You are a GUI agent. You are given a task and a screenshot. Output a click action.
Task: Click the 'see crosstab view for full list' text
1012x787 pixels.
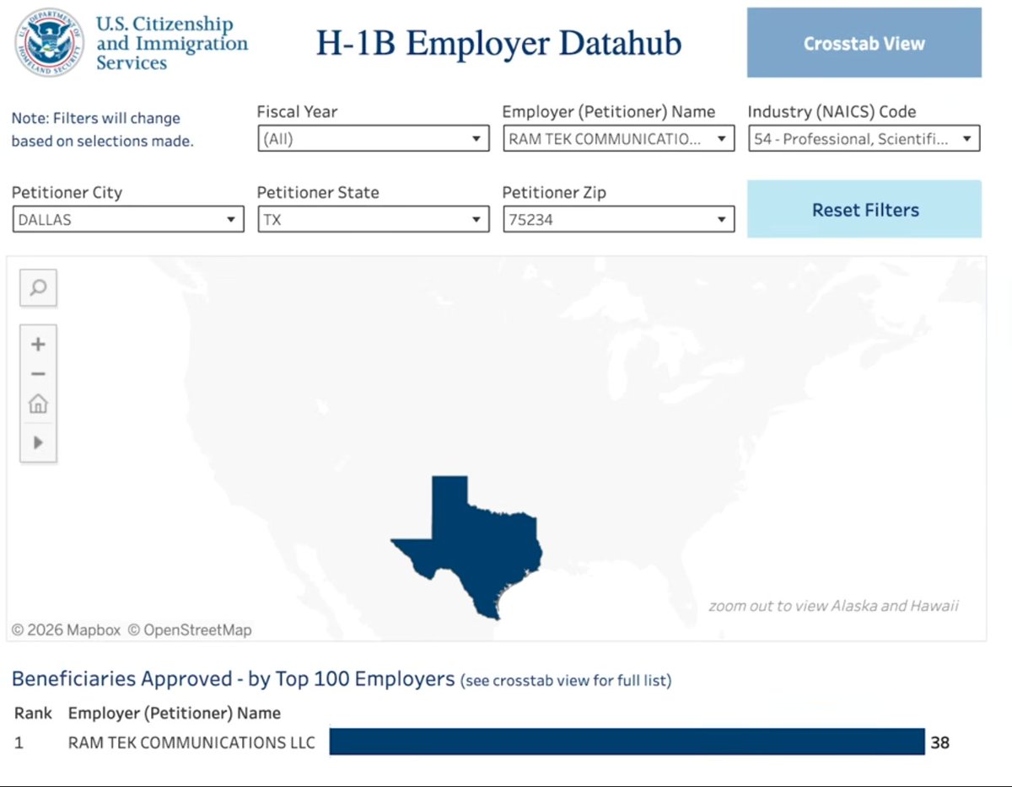(566, 681)
